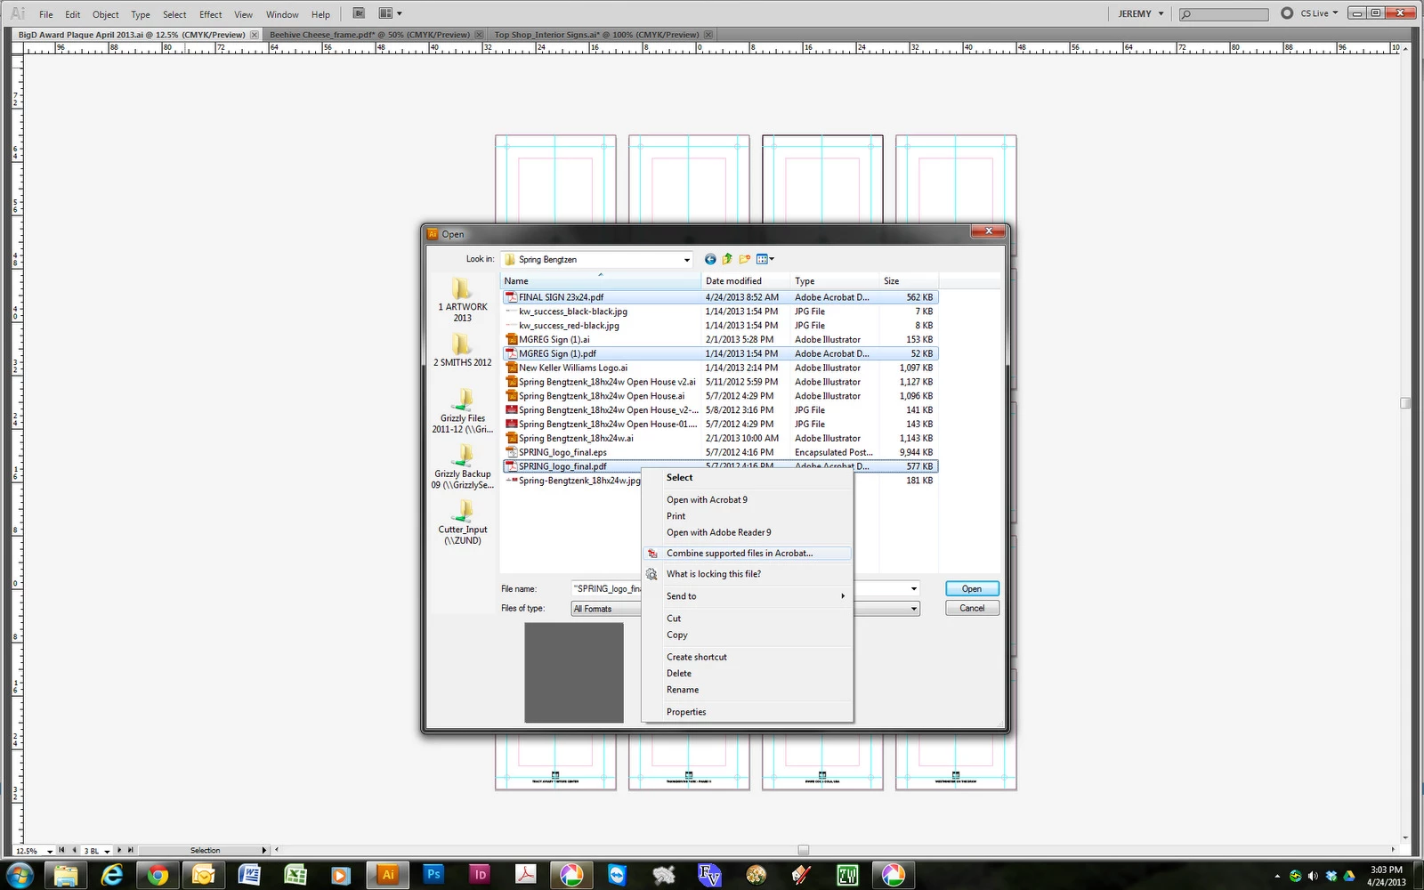1424x890 pixels.
Task: Select kw_success_red-black.jpg file
Action: click(719, 326)
